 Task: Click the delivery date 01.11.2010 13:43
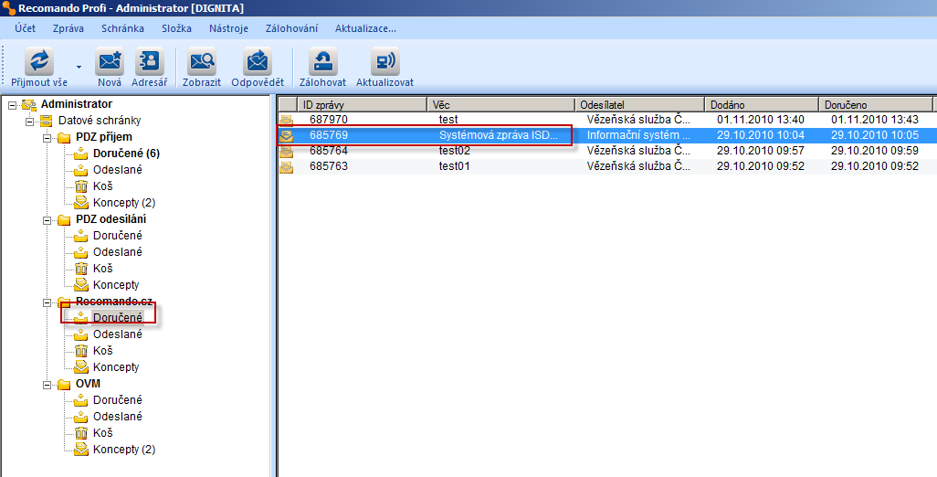875,120
